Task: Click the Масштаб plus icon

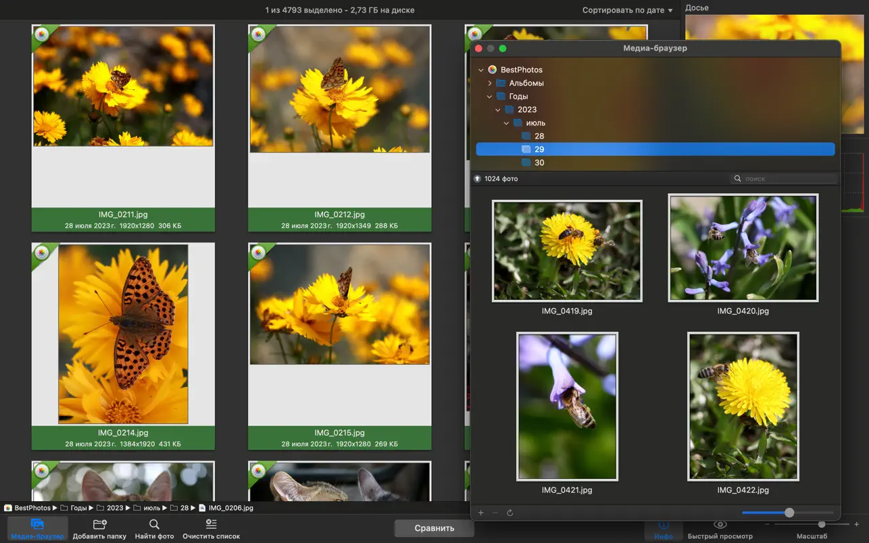Action: (857, 525)
